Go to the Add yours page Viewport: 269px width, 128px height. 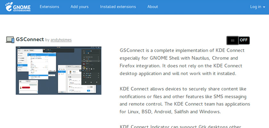click(79, 7)
